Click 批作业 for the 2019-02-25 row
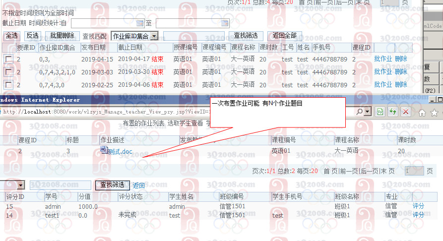Image resolution: width=443 pixels, height=241 pixels. click(383, 84)
